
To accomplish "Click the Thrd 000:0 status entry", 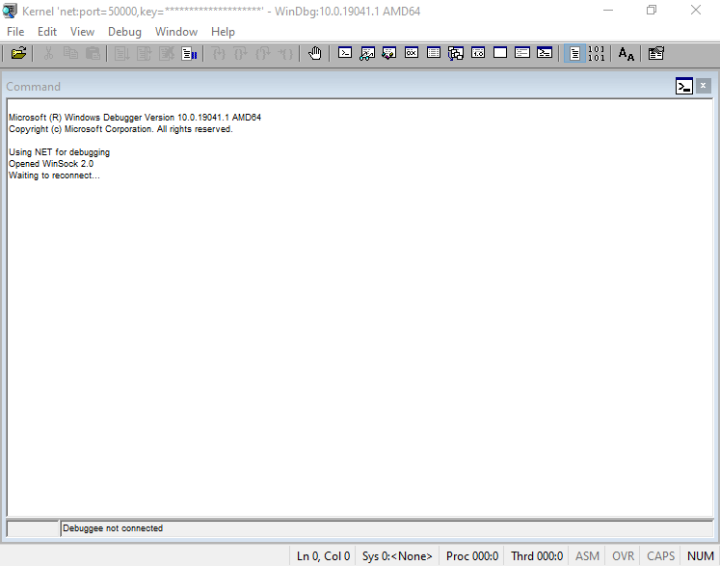I will click(x=537, y=556).
